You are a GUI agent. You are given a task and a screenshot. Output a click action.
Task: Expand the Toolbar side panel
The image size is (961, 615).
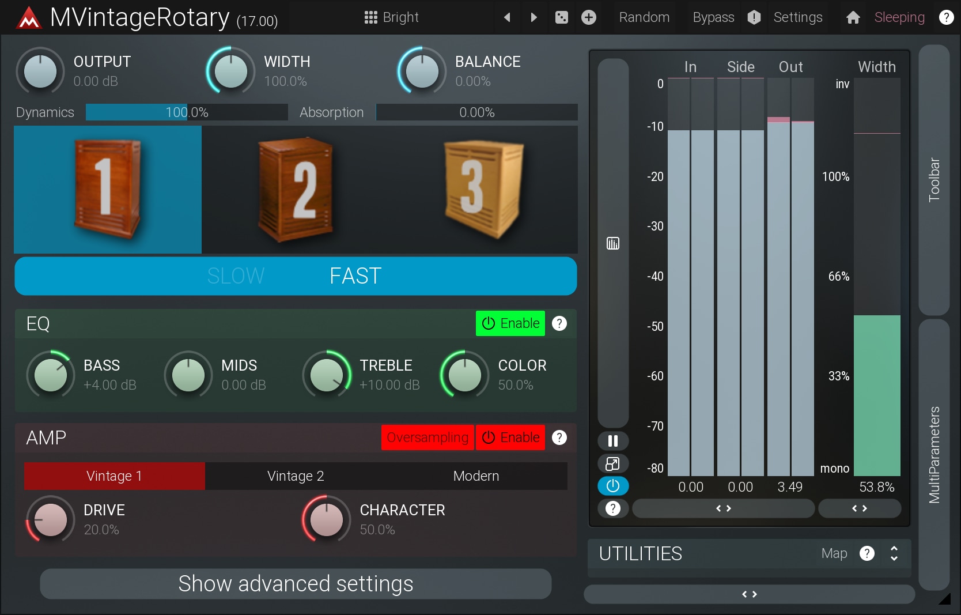(933, 179)
